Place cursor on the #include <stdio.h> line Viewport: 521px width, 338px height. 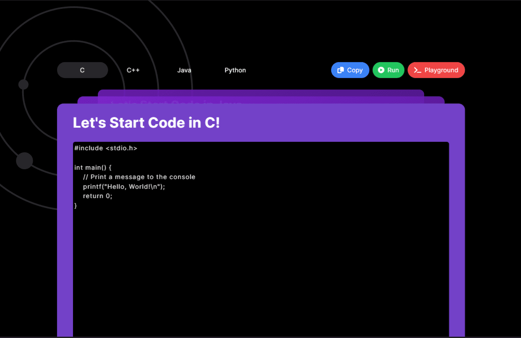pyautogui.click(x=106, y=148)
